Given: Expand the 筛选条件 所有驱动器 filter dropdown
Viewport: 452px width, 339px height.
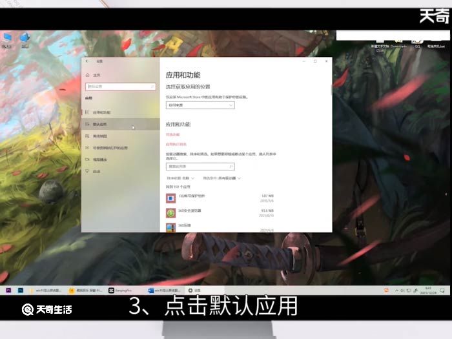Looking at the screenshot, I should pyautogui.click(x=221, y=178).
